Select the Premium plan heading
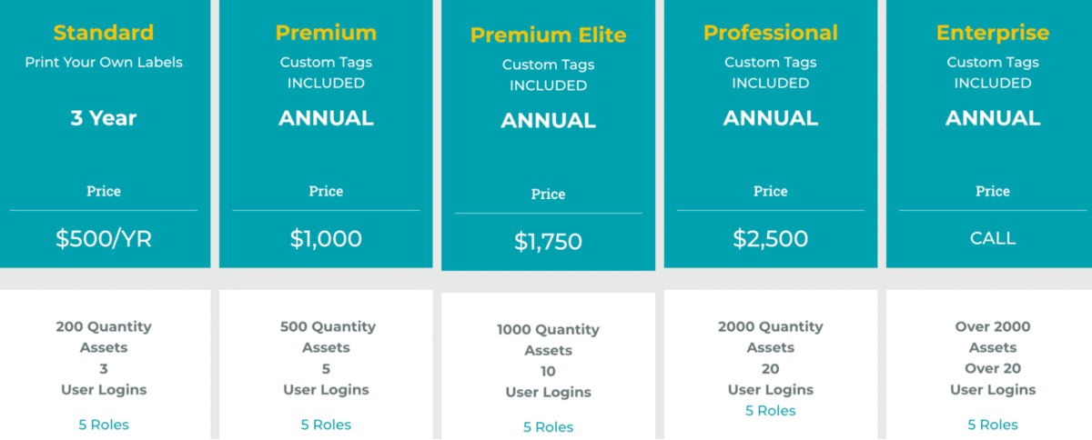This screenshot has width=1092, height=440. (x=326, y=33)
